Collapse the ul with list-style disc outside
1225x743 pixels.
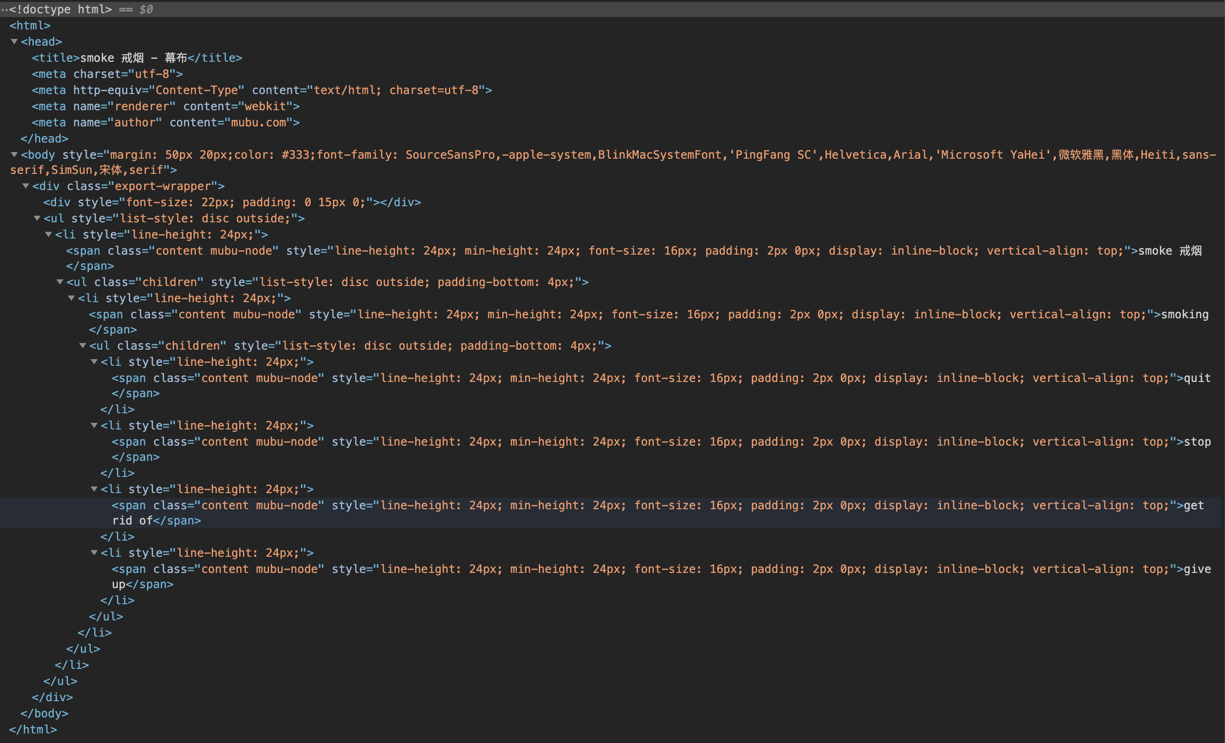click(x=37, y=219)
